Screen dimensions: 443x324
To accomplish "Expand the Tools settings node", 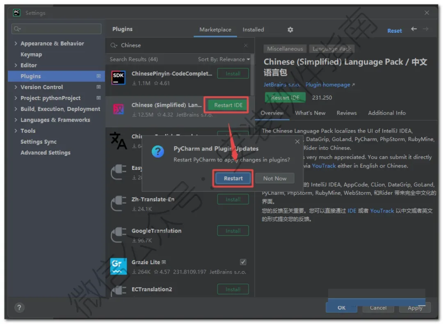I will pyautogui.click(x=16, y=130).
